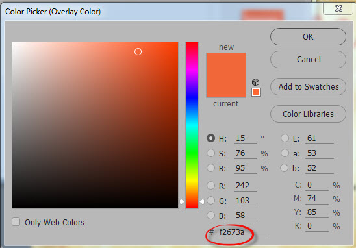356x248 pixels.
Task: Open Color Libraries
Action: tap(308, 114)
